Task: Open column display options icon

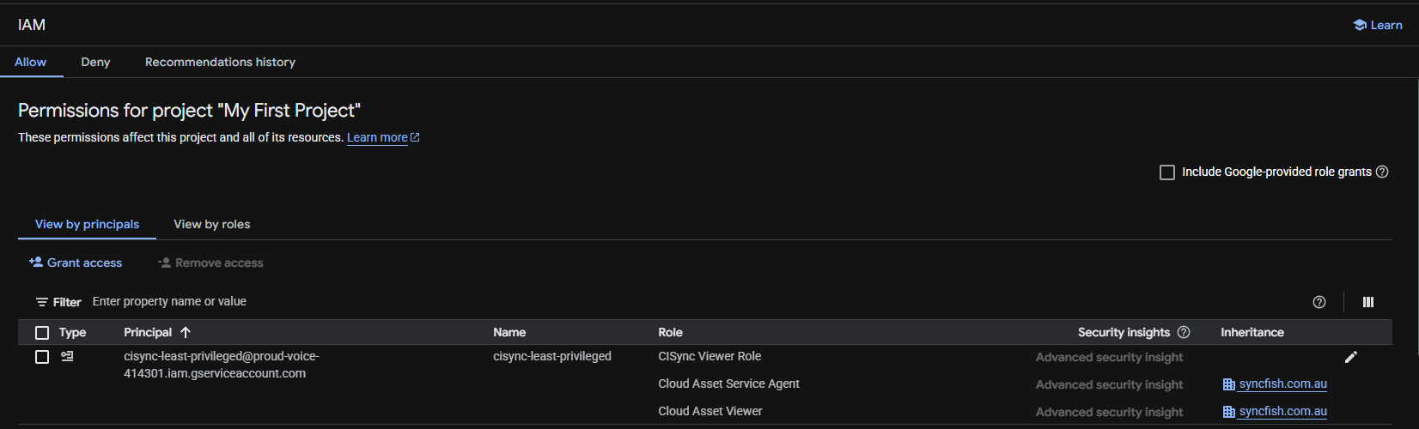Action: (x=1368, y=302)
